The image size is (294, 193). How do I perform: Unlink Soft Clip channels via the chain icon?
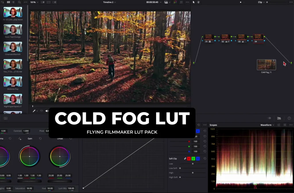click(x=185, y=158)
